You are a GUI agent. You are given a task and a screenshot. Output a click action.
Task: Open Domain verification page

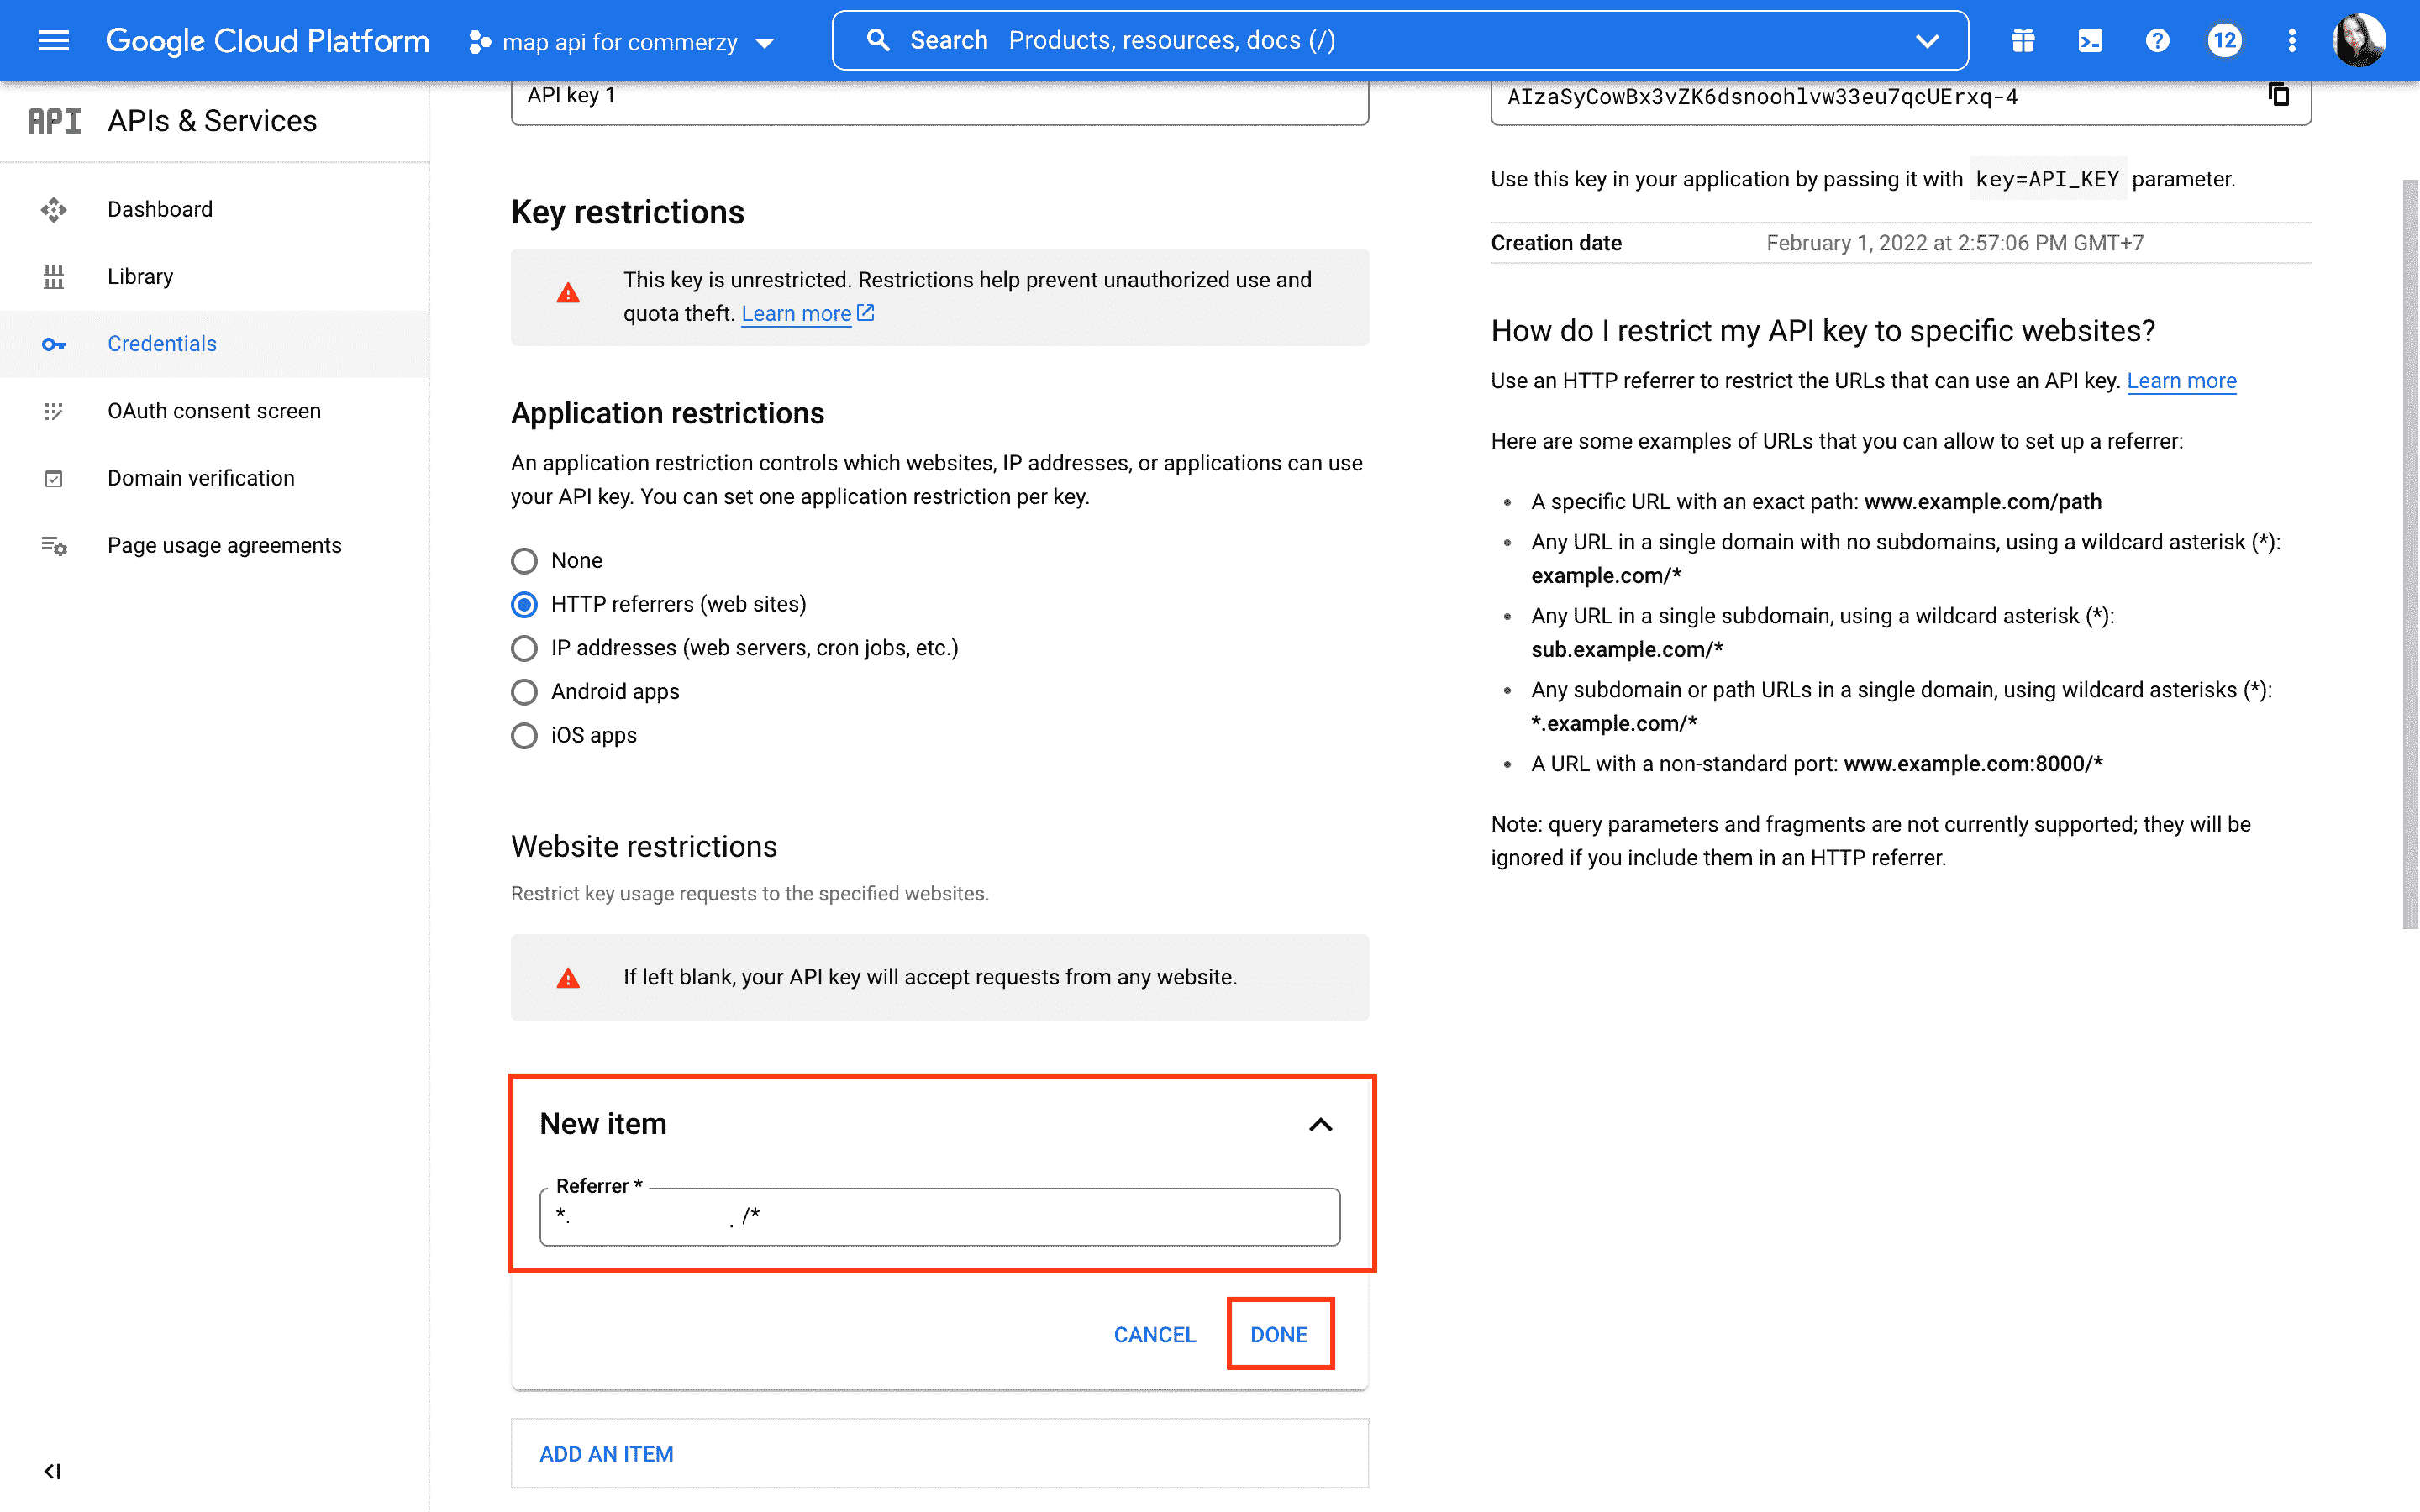click(x=214, y=477)
